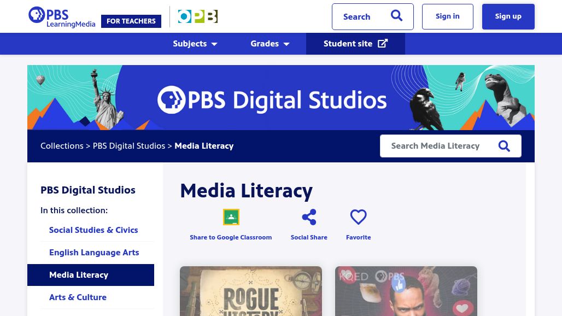The image size is (562, 316).
Task: Submit search with Media Literacy magnifier icon
Action: (x=504, y=146)
